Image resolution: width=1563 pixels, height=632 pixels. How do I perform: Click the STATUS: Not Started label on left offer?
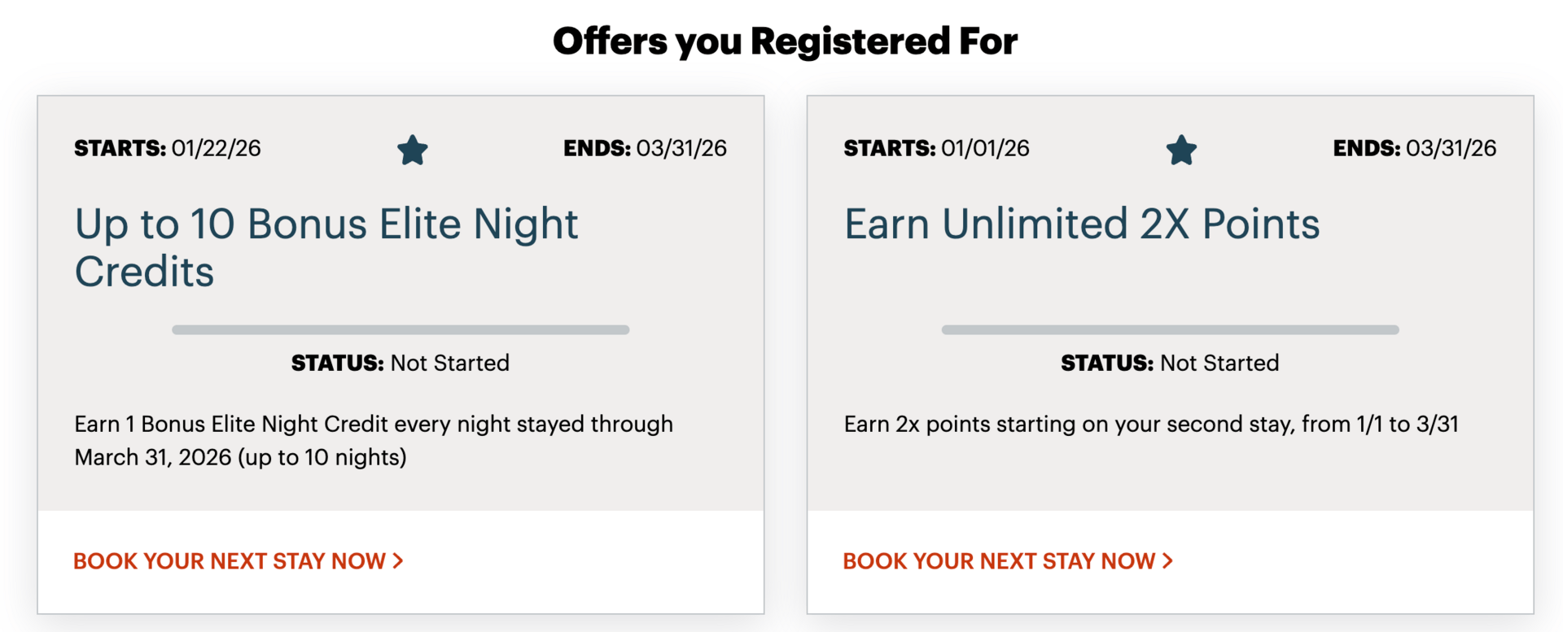tap(400, 363)
